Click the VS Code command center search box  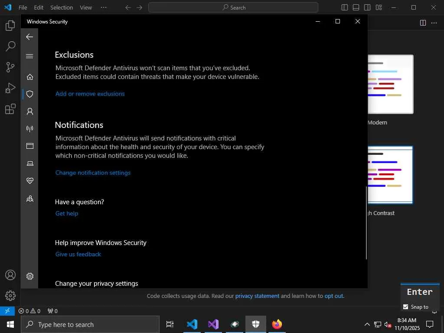click(x=233, y=8)
